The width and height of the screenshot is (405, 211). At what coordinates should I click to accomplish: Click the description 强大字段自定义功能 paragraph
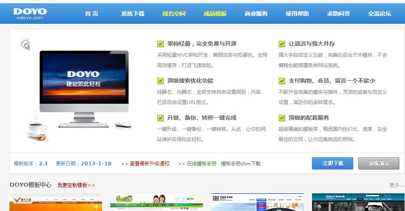pos(333,60)
